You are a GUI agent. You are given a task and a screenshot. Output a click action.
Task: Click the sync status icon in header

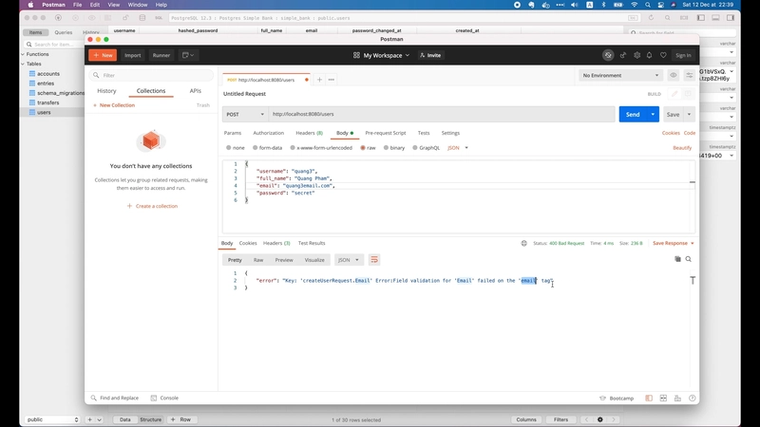[608, 55]
